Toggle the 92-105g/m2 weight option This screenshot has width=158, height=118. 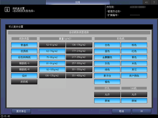point(52,70)
